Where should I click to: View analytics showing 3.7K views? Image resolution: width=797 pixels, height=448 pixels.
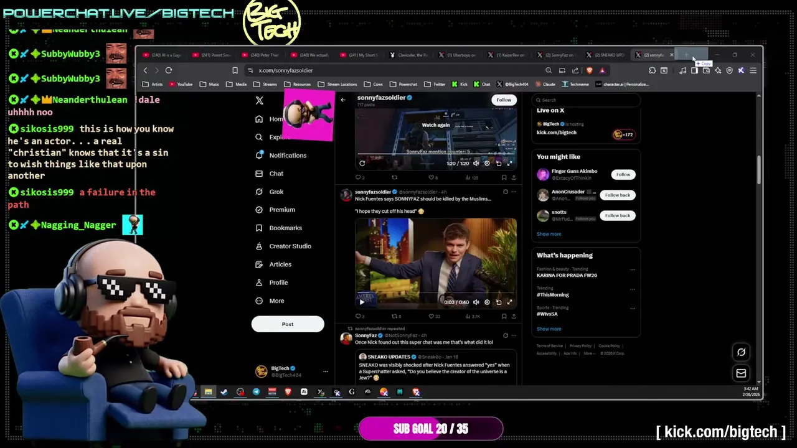coord(472,316)
